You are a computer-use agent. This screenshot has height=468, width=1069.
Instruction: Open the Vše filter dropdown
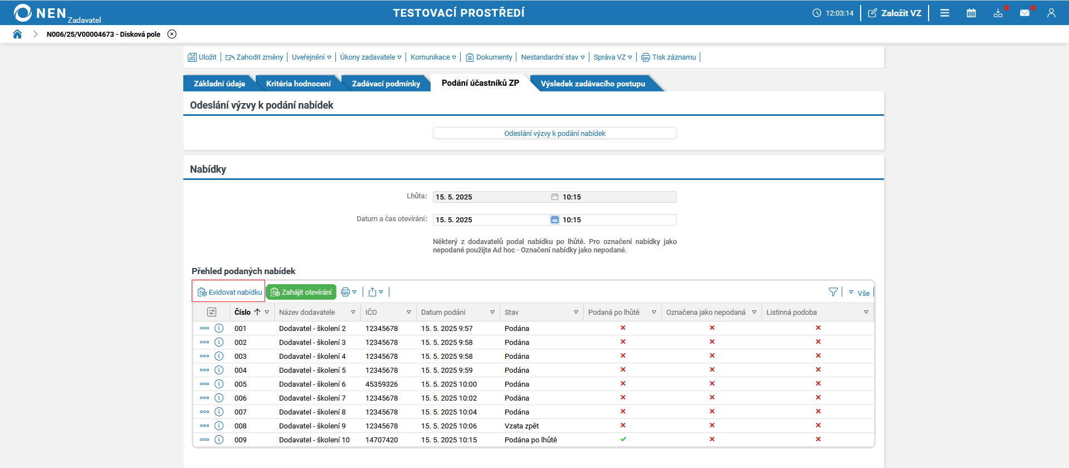coord(859,292)
